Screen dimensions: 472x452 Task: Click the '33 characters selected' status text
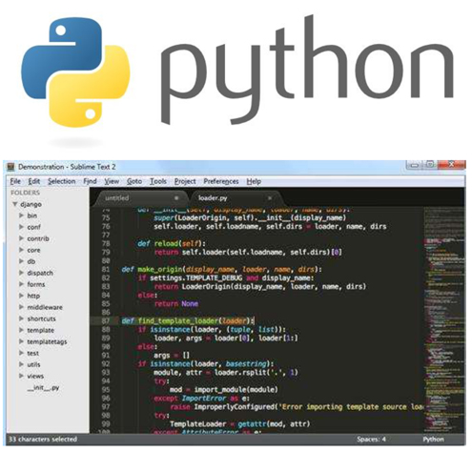pos(43,440)
